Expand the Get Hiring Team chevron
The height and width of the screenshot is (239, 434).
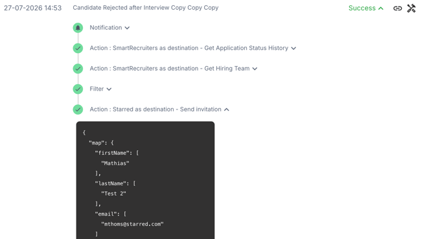pos(255,69)
